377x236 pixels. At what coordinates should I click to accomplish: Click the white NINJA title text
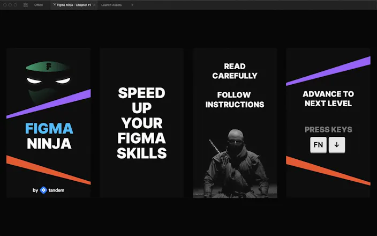tap(49, 144)
